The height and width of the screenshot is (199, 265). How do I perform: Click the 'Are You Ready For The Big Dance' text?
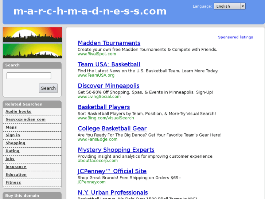149,135
